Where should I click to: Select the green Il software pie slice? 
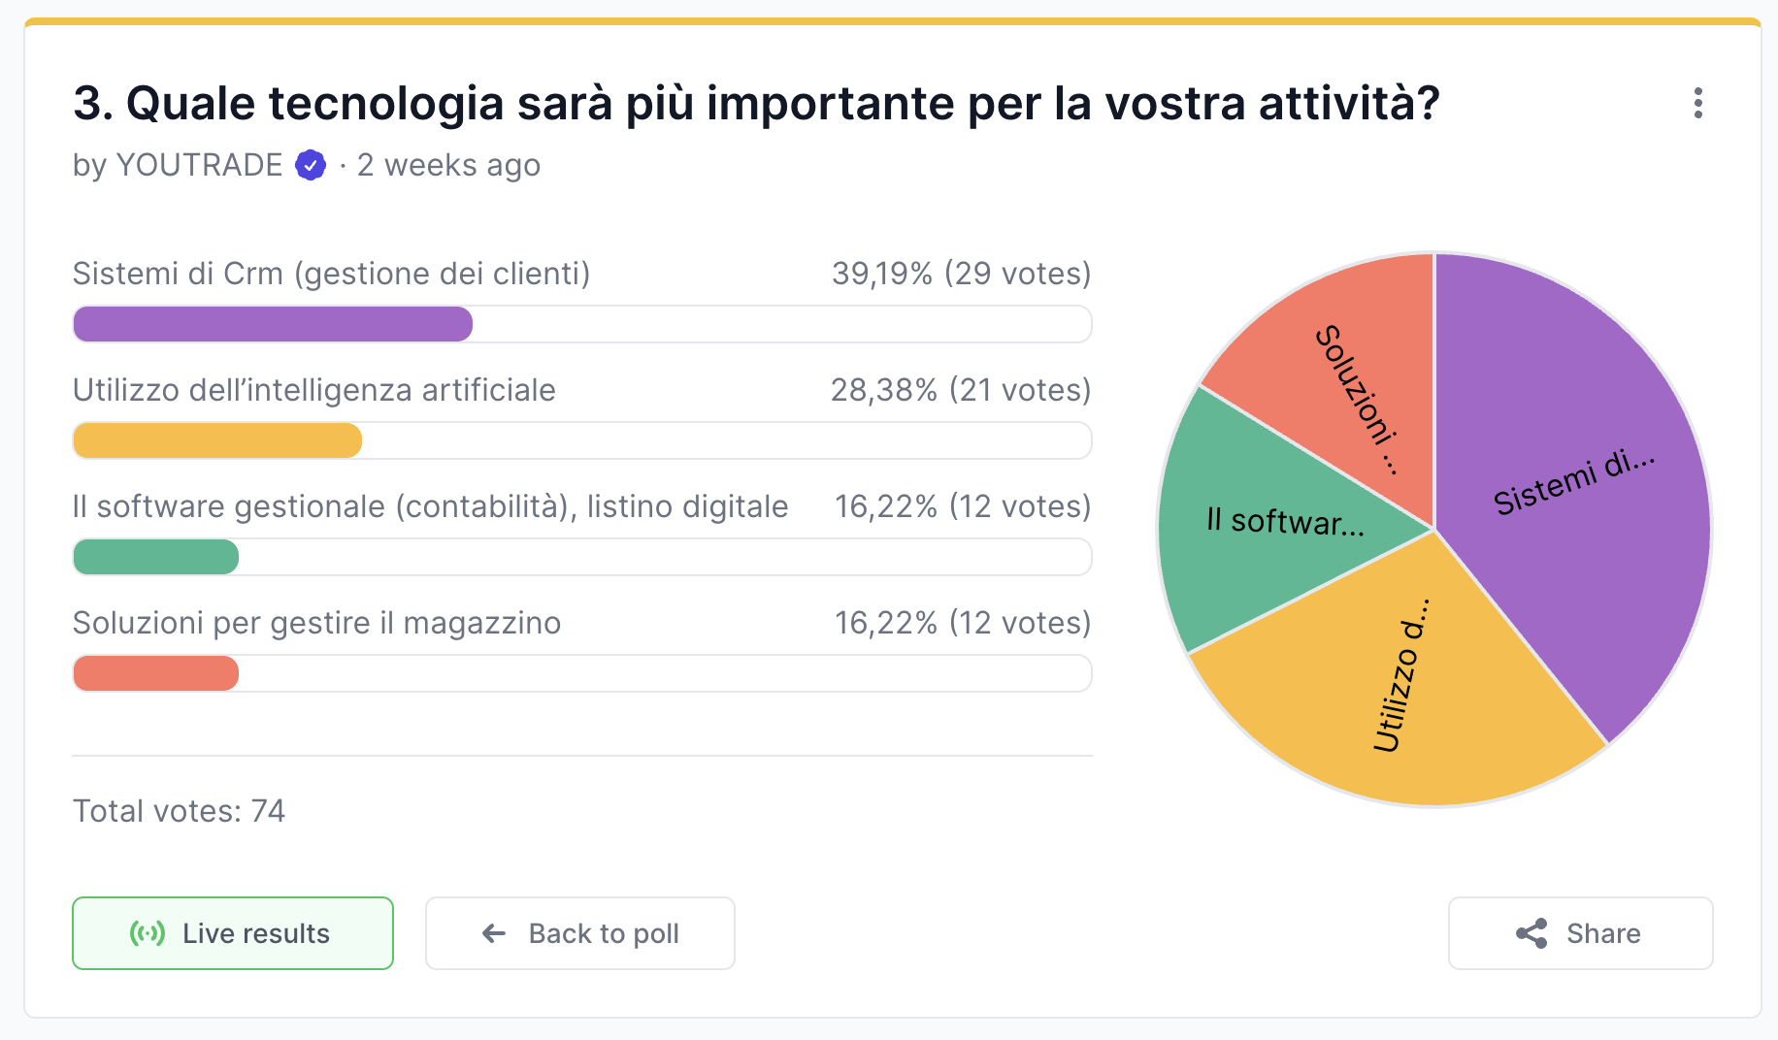point(1262,524)
